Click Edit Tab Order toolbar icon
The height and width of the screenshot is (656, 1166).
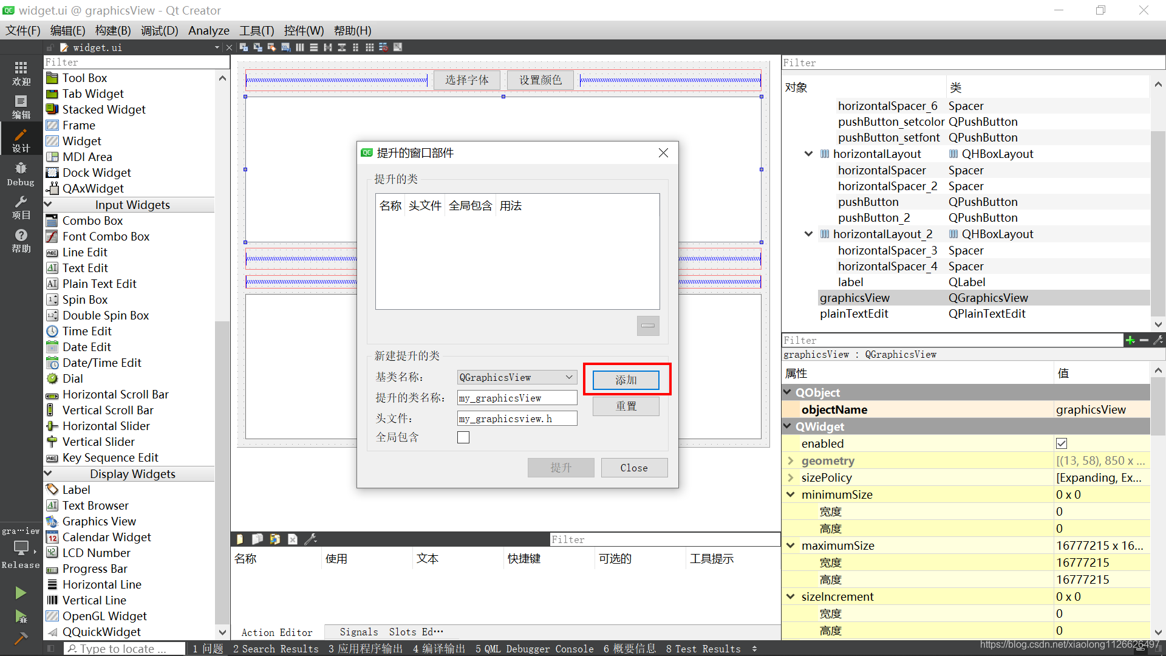point(285,47)
